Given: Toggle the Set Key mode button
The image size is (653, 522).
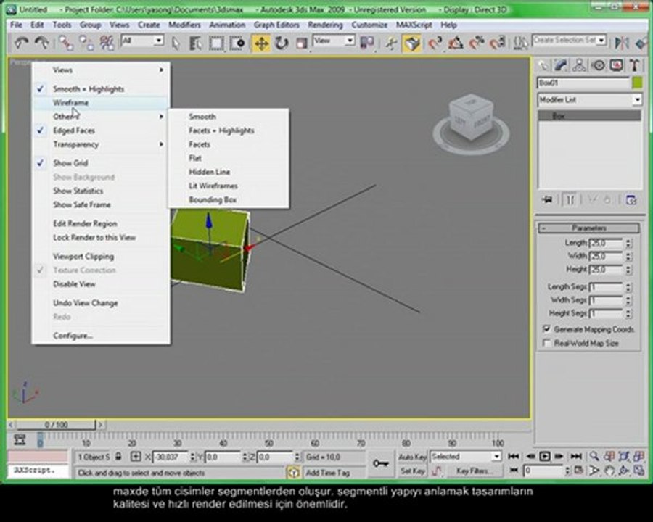Looking at the screenshot, I should coord(412,471).
